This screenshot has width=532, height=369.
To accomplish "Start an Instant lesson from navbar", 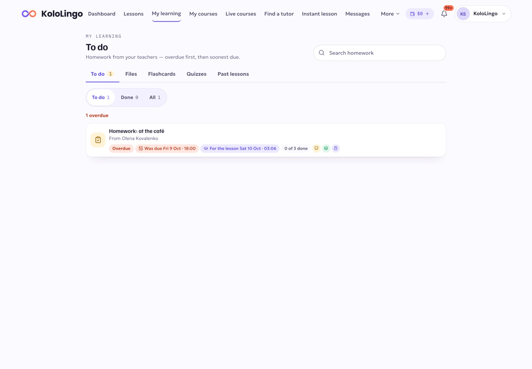I will tap(320, 14).
